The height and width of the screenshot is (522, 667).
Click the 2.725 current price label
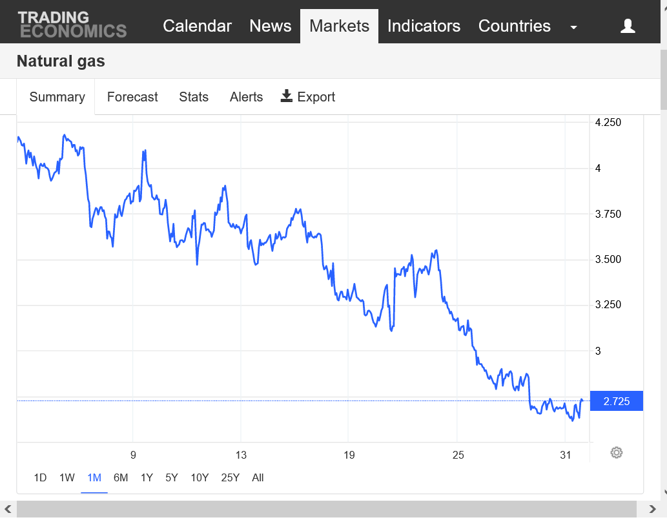point(616,401)
